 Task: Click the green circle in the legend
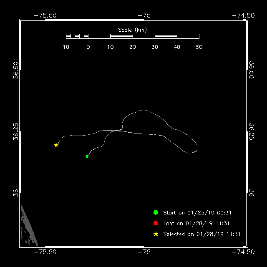click(x=156, y=212)
